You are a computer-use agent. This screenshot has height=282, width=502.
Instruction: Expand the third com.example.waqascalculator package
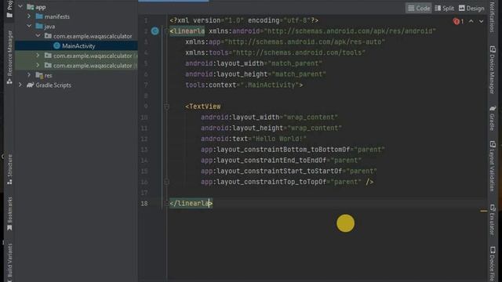pos(38,65)
